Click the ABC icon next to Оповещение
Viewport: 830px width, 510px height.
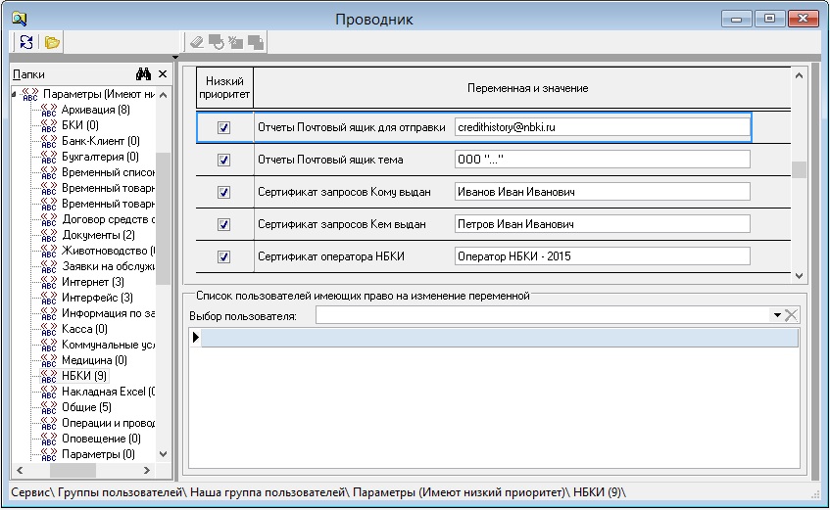point(49,440)
